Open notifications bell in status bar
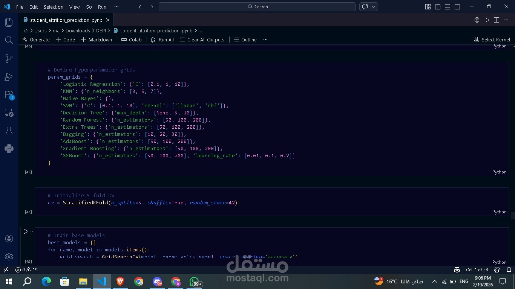This screenshot has width=515, height=289. pyautogui.click(x=509, y=270)
